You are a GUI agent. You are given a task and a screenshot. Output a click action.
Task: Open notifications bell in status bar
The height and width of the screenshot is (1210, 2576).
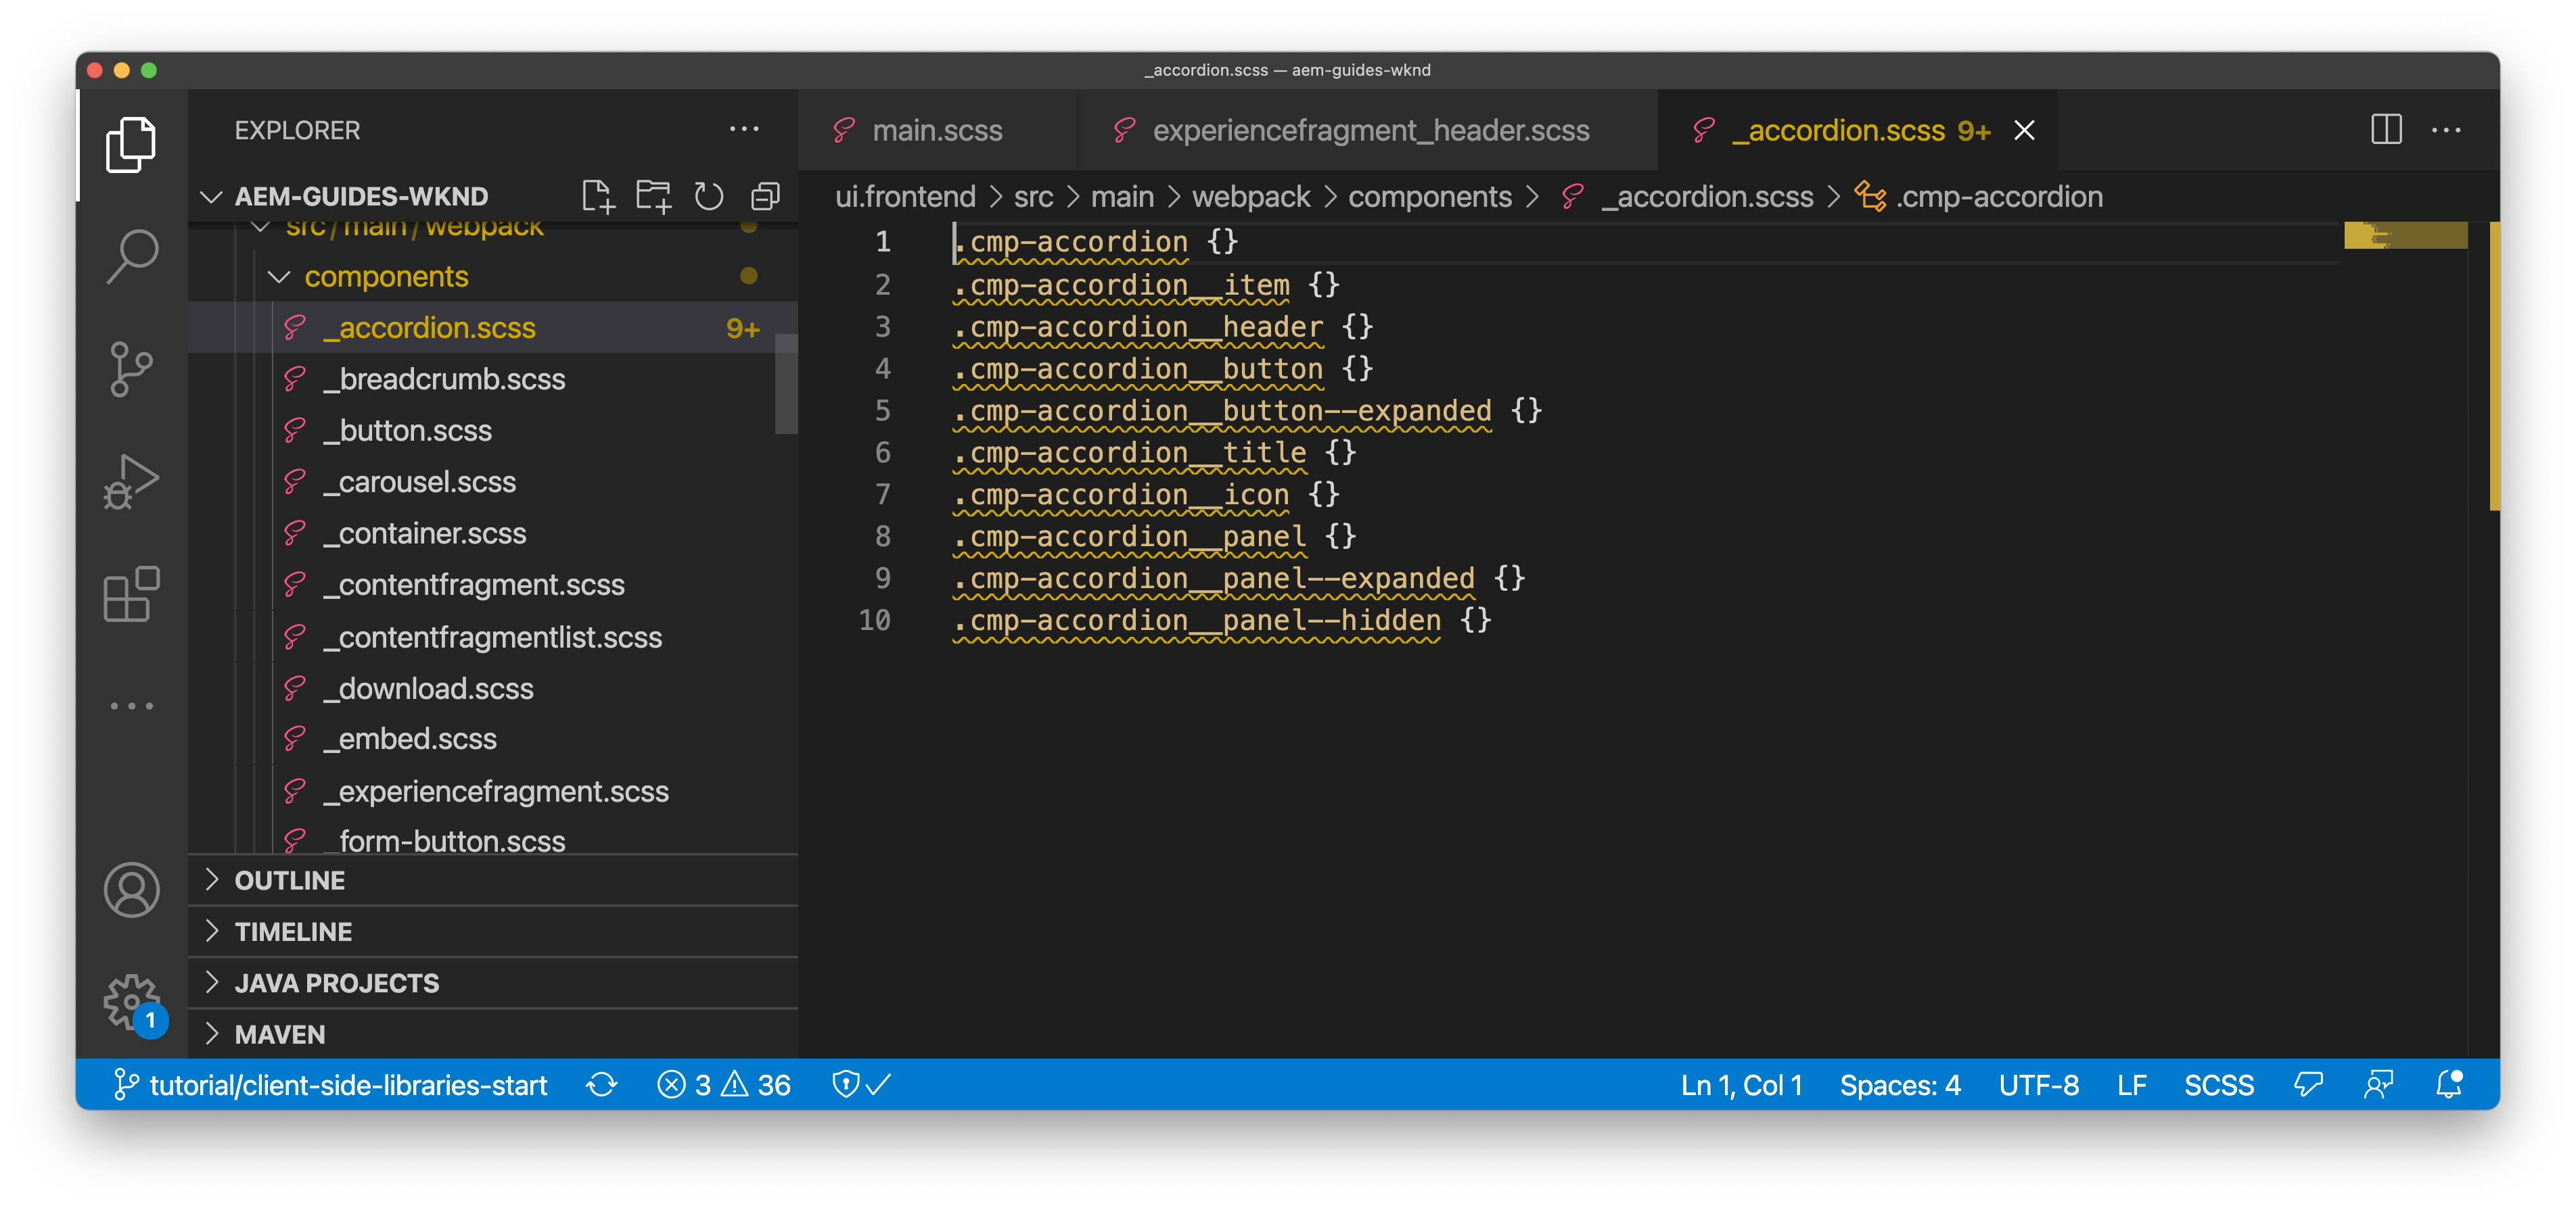coord(2449,1085)
